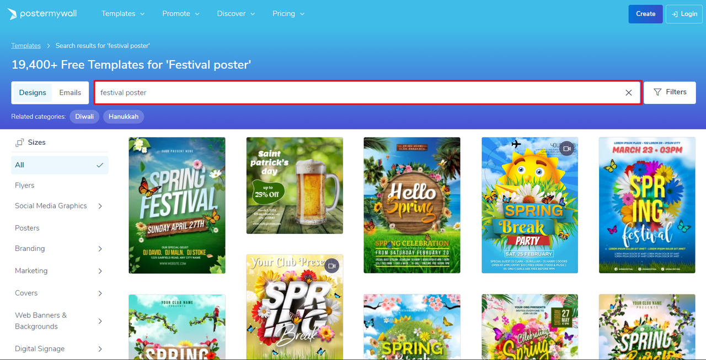The image size is (706, 360).
Task: Click video badge on Your Club Presents poster
Action: click(331, 266)
